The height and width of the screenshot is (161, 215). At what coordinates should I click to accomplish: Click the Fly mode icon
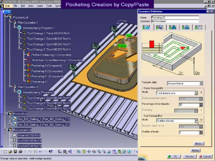click(78, 152)
